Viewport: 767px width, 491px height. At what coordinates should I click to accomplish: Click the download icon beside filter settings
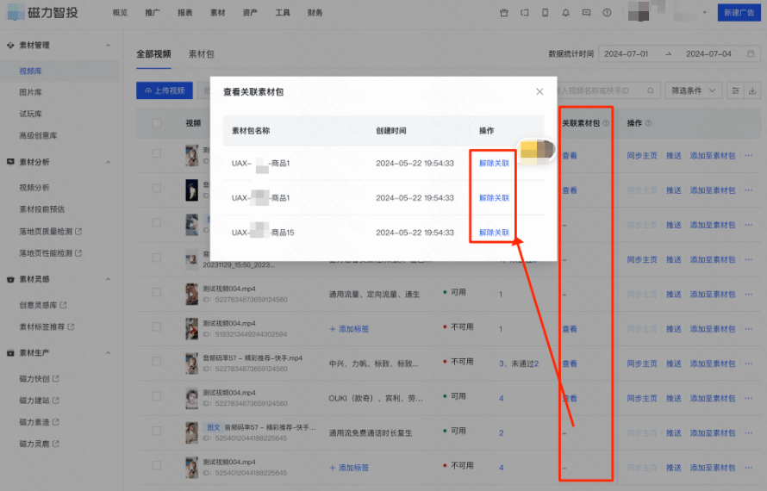tap(753, 90)
